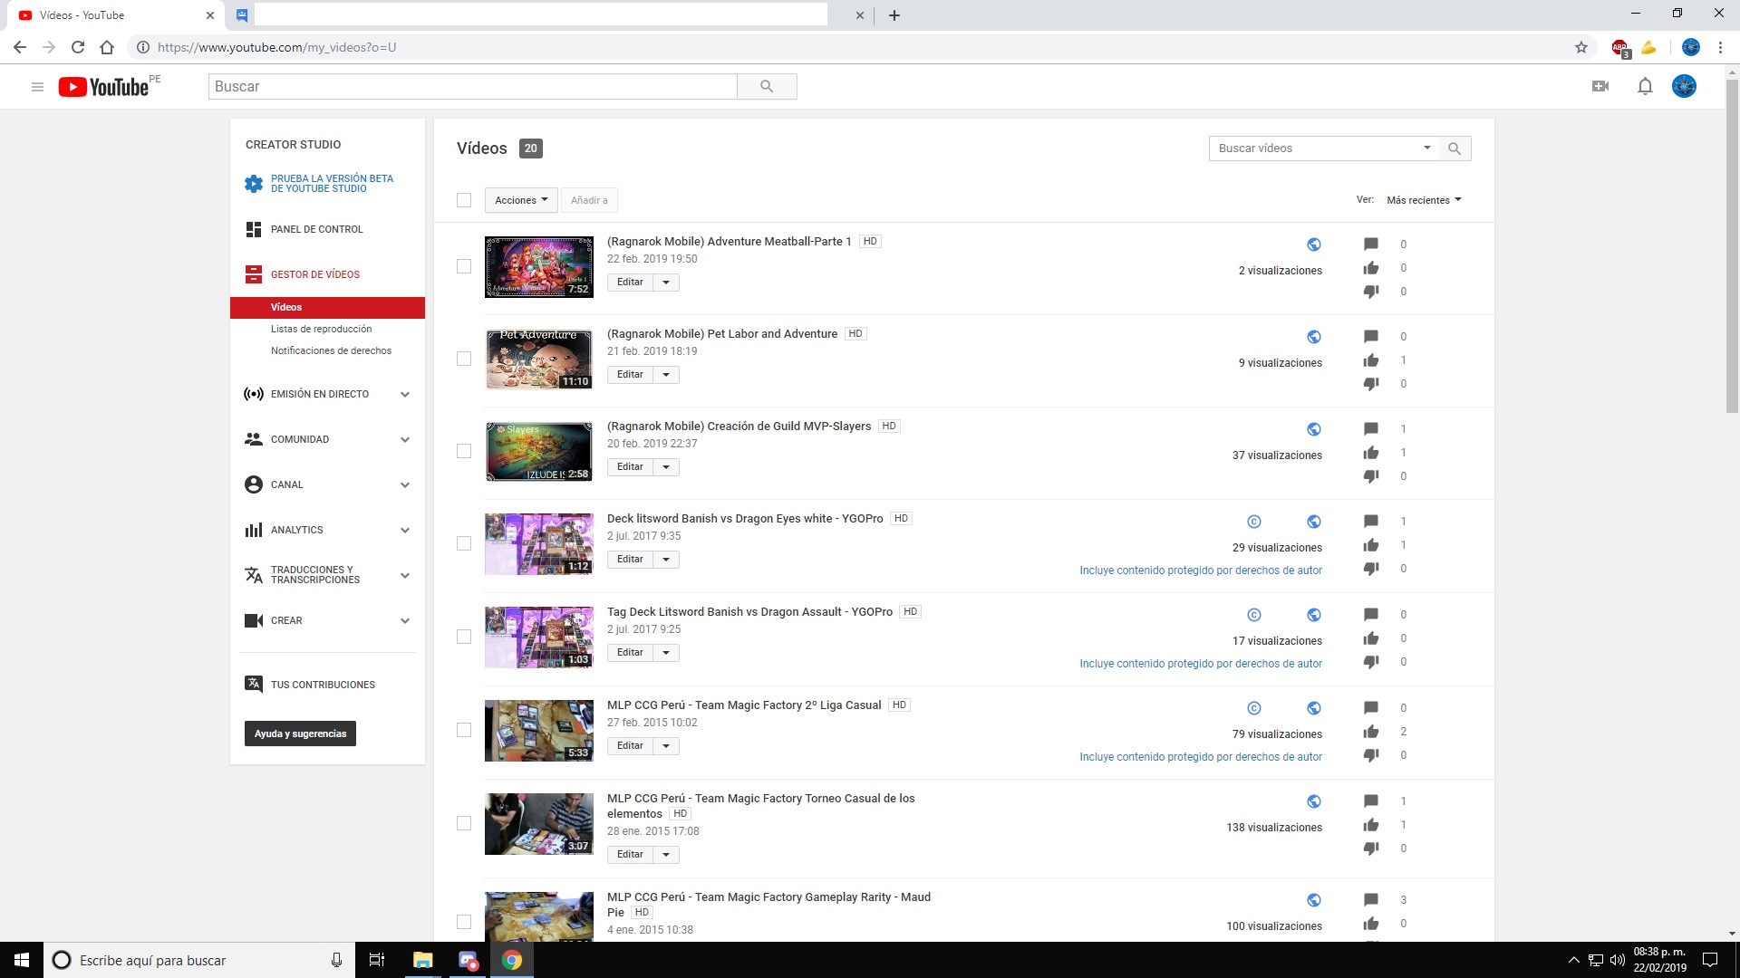1740x978 pixels.
Task: Select the Creación de Guild MVP-Slayers checkbox
Action: [464, 451]
